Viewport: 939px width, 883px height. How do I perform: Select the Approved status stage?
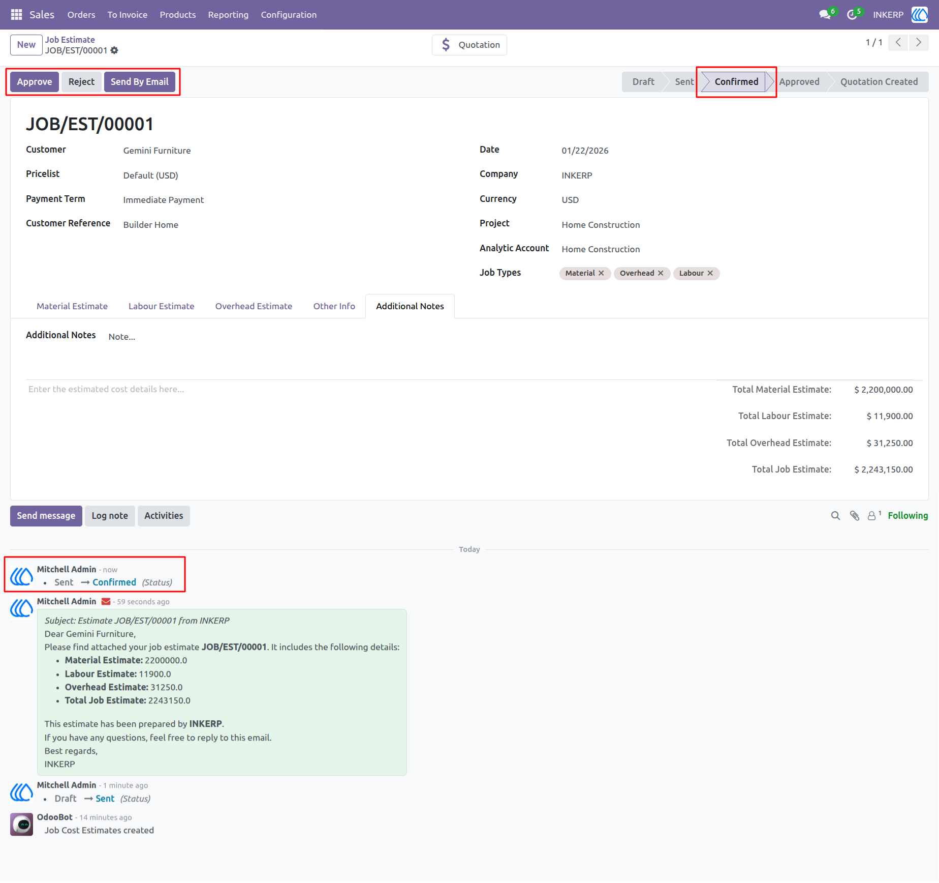point(799,82)
